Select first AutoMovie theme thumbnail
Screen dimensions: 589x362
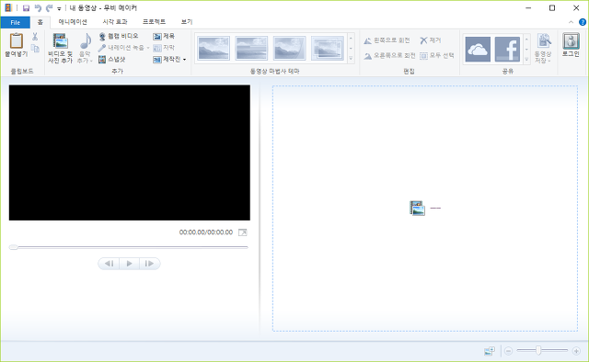214,48
